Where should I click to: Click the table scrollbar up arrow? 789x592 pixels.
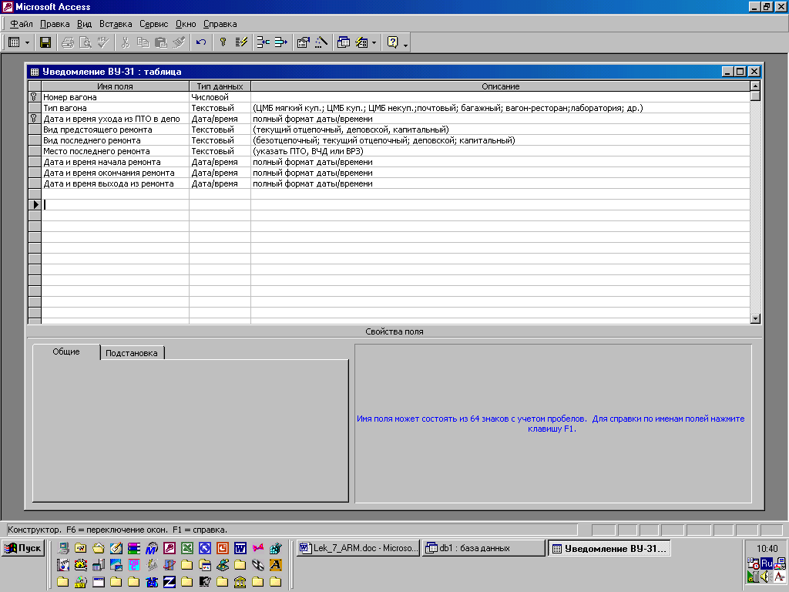click(x=755, y=86)
